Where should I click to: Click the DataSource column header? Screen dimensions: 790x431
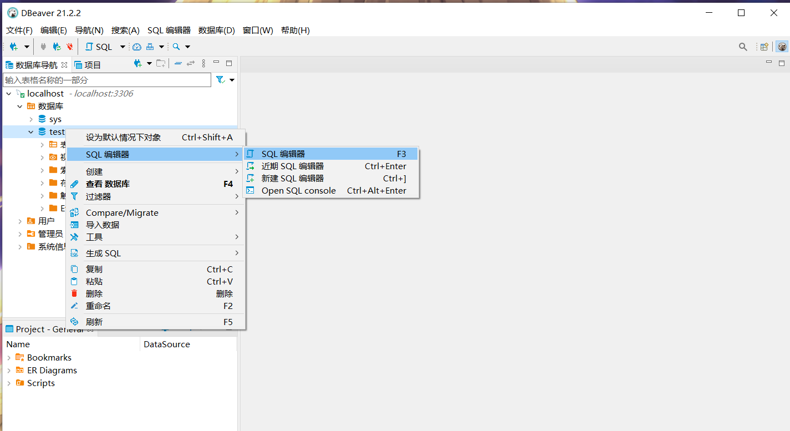188,344
